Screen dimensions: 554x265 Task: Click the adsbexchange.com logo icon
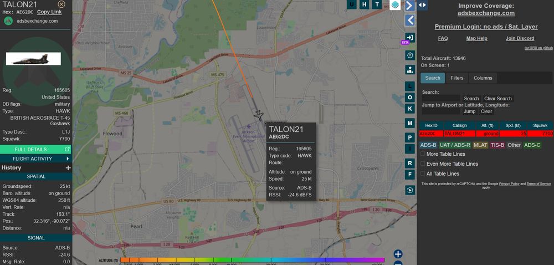[x=8, y=21]
